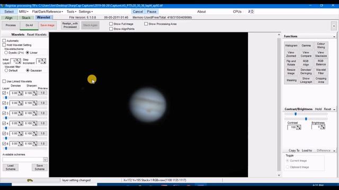The image size is (339, 190).
Task: Open the RGB Align function
Action: (306, 63)
